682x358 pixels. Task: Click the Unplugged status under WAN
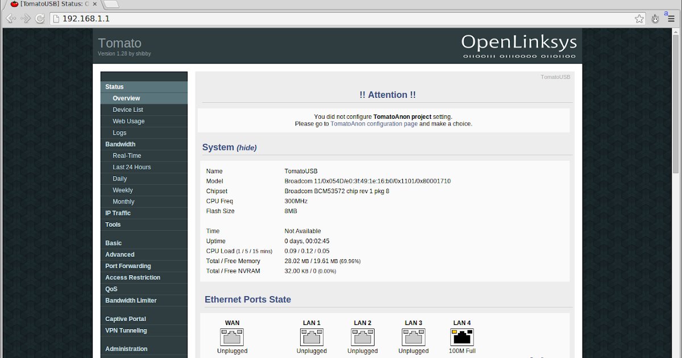(232, 351)
